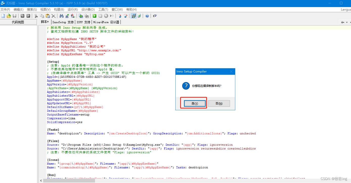Image resolution: width=351 pixels, height=183 pixels.
Task: Click the commondesktop icon Name line
Action: (x=128, y=167)
